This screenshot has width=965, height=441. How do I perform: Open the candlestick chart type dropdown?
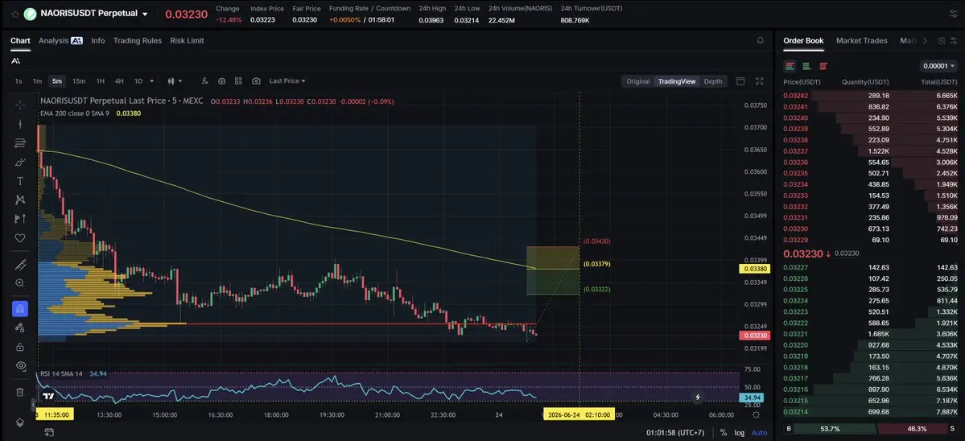(175, 81)
